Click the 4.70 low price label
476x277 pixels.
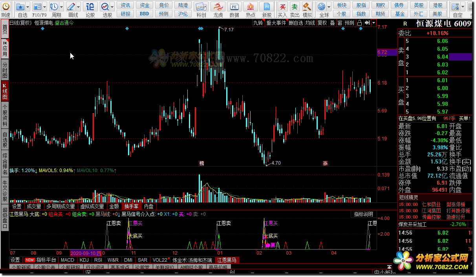pyautogui.click(x=276, y=163)
